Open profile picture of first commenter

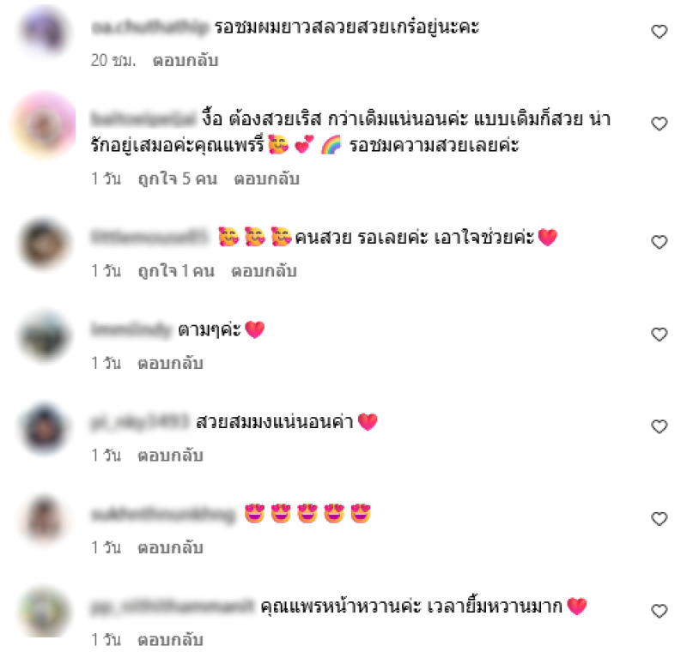click(x=44, y=30)
